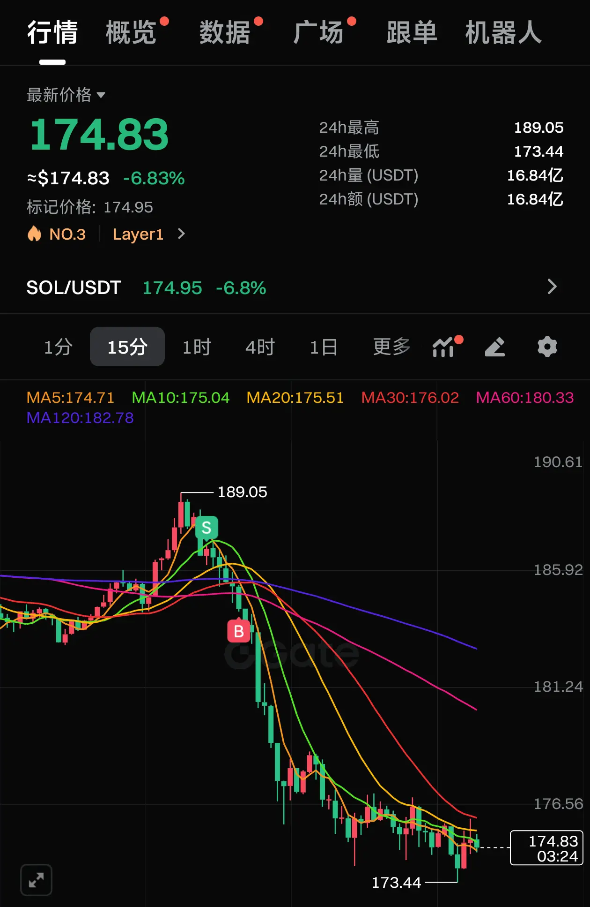Tap the 185.92 price axis label

(558, 570)
